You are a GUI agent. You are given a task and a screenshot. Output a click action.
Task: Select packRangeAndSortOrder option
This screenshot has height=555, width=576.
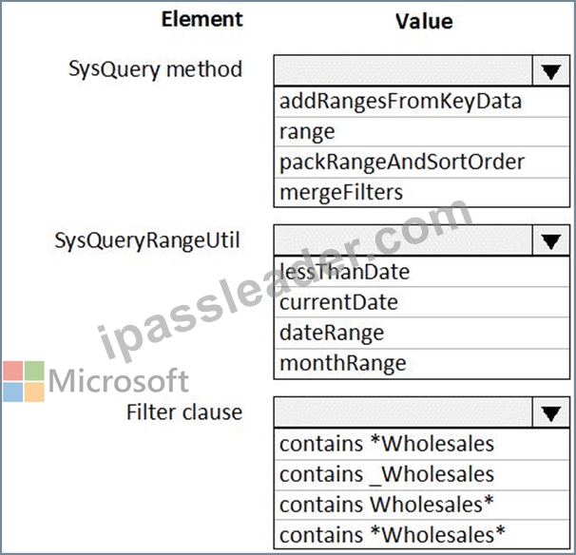pos(422,163)
